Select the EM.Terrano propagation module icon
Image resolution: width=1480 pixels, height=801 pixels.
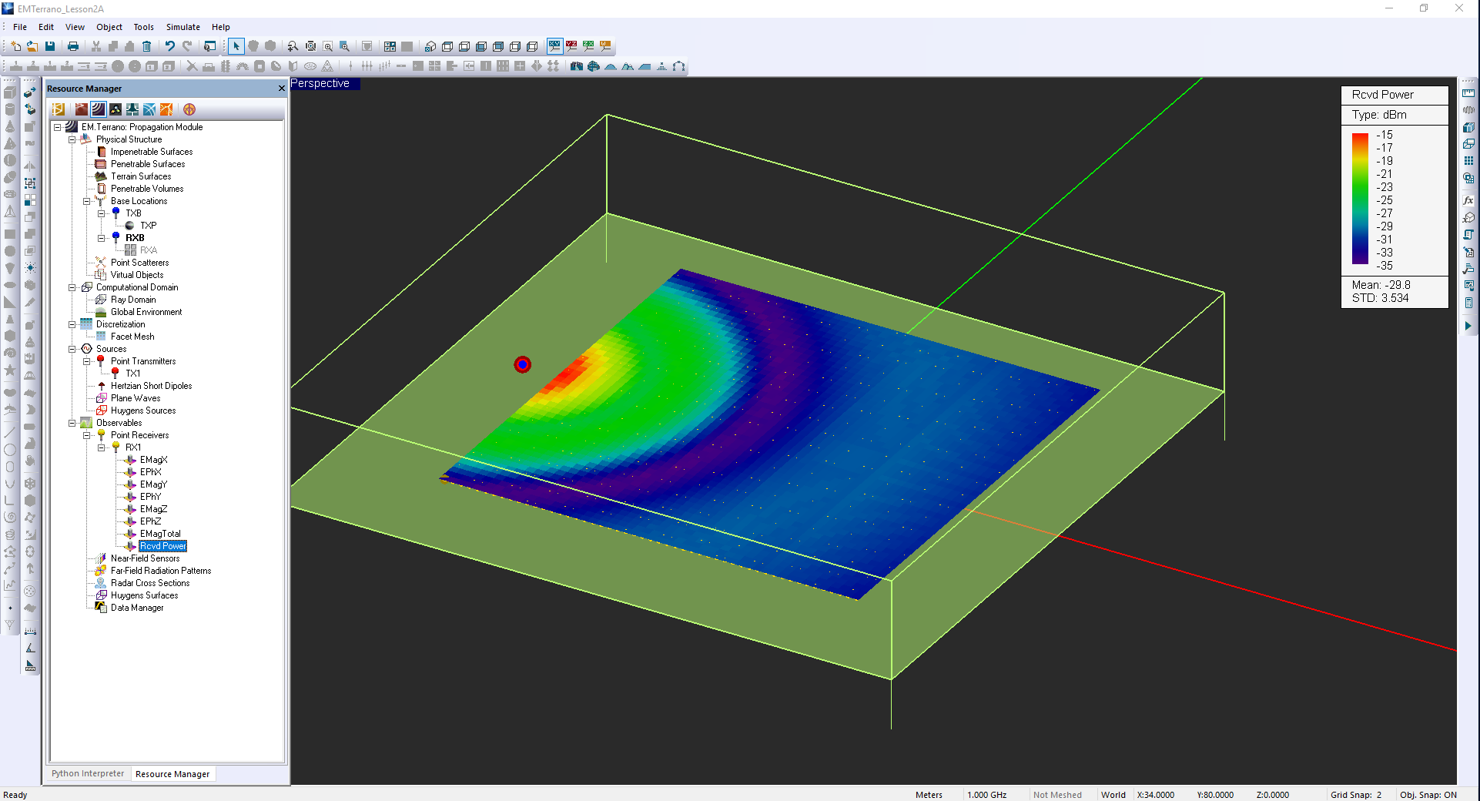point(99,109)
